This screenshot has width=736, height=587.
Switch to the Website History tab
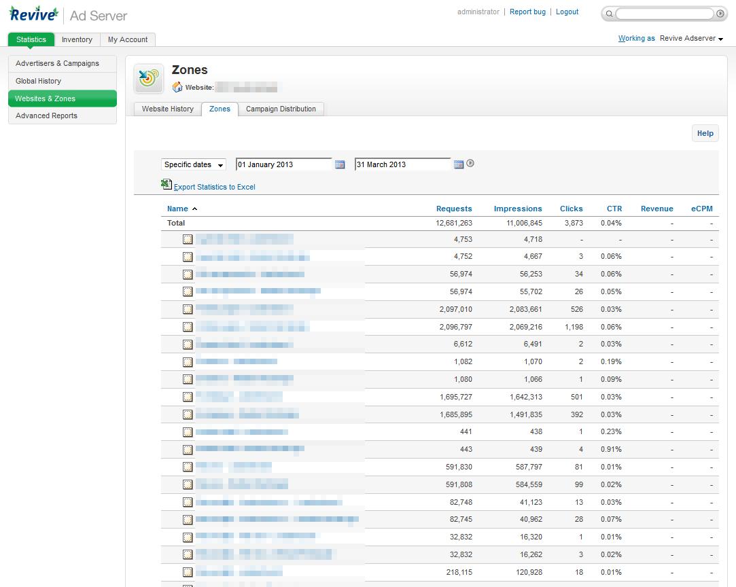[167, 109]
